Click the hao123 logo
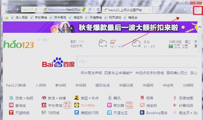This screenshot has height=120, width=203. tap(19, 44)
